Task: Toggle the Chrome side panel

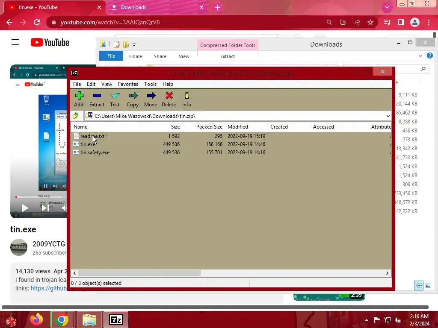Action: pyautogui.click(x=401, y=22)
